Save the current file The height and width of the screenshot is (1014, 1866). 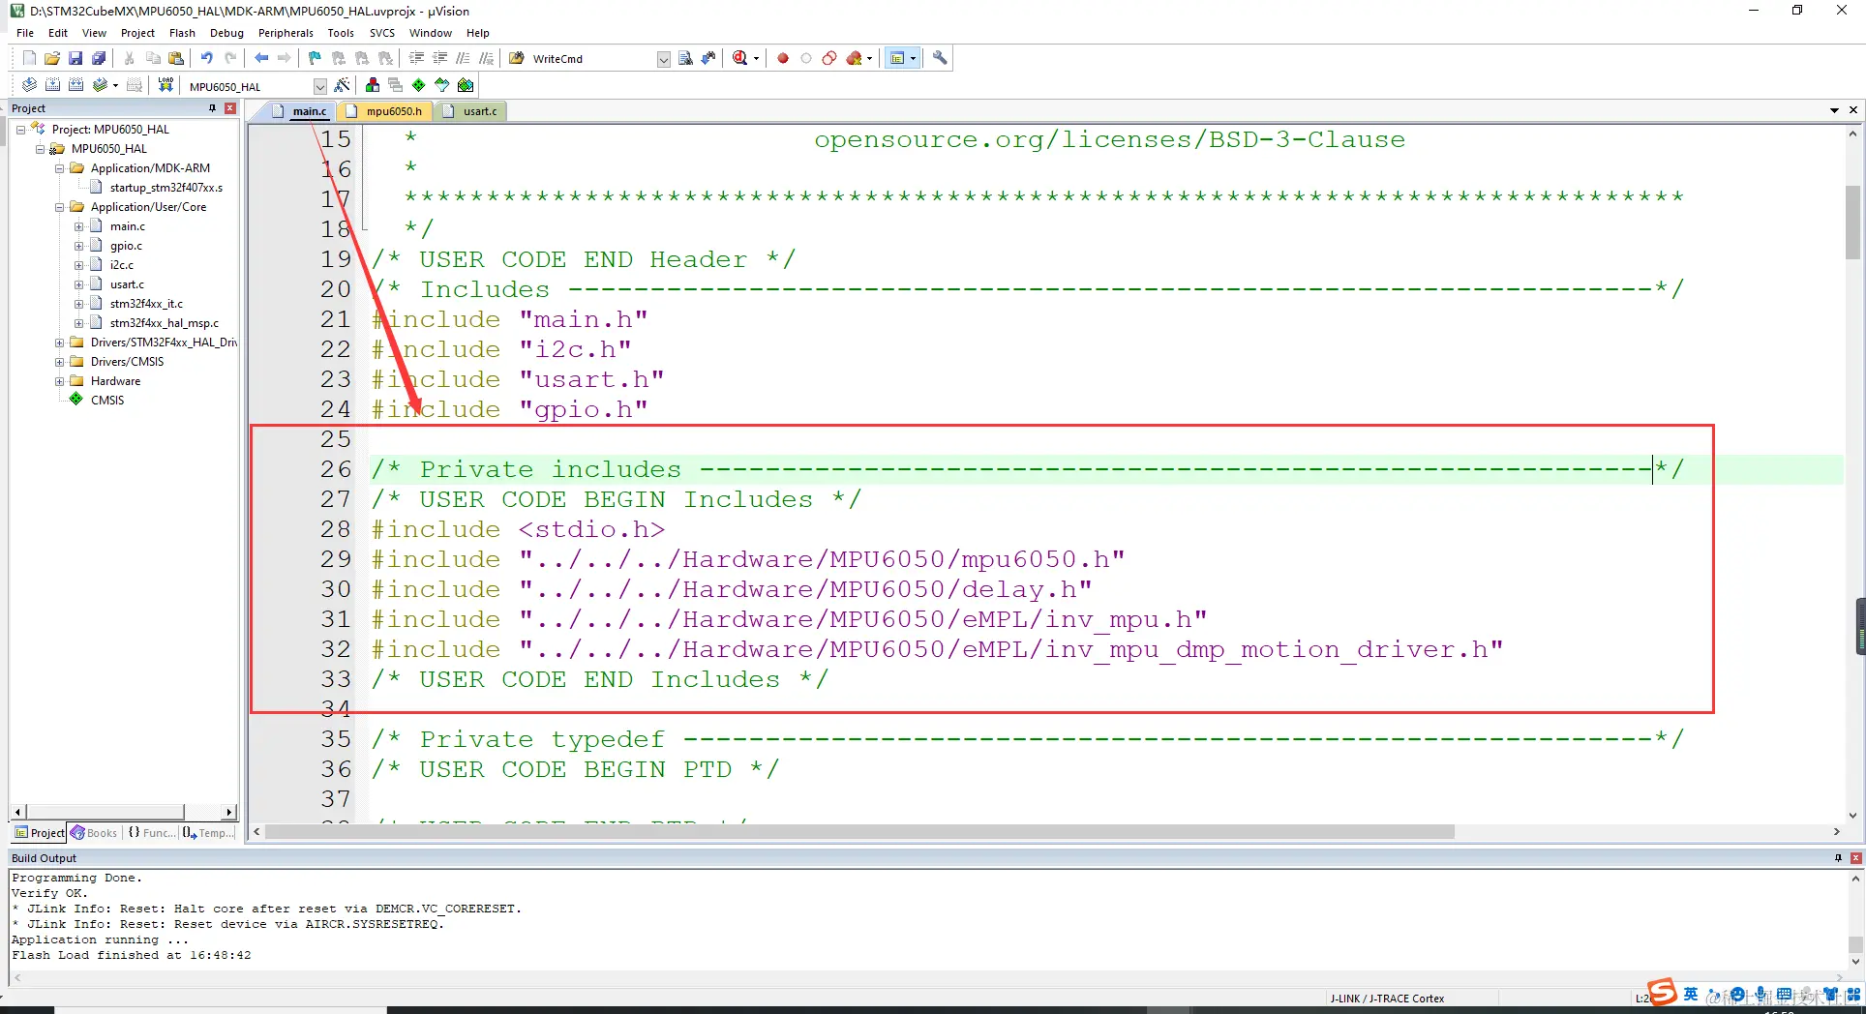point(75,58)
